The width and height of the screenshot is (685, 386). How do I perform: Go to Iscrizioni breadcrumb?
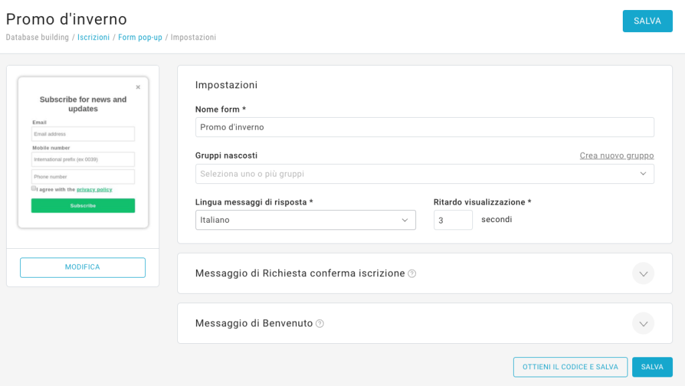pyautogui.click(x=94, y=37)
